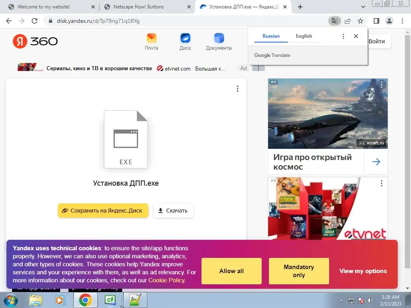Open the Notepad++ taskbar icon
This screenshot has width=411, height=308.
tap(135, 300)
